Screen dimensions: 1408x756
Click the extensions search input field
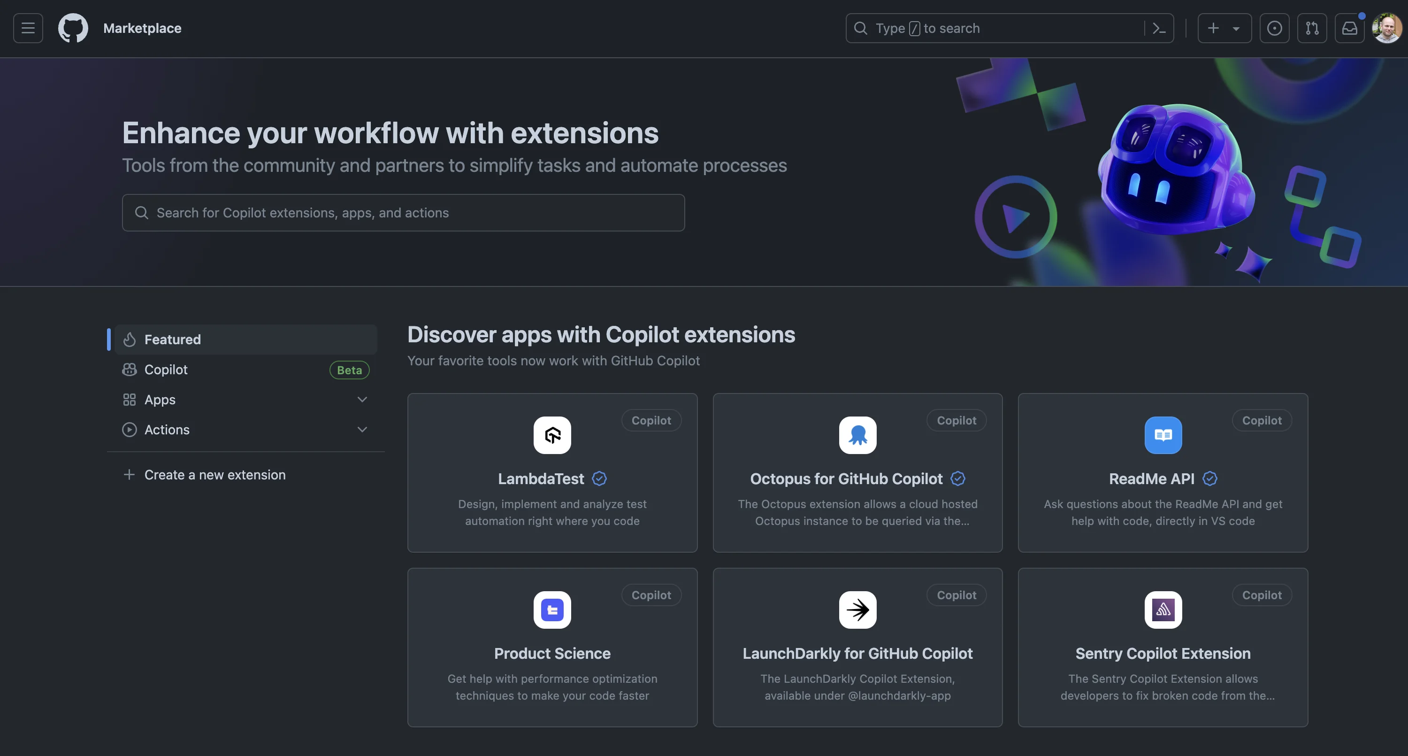[403, 213]
